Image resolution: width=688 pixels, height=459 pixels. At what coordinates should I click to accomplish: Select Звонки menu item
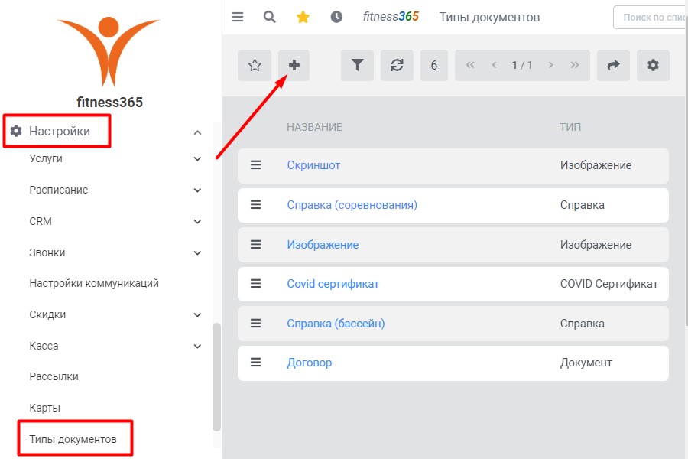click(47, 252)
